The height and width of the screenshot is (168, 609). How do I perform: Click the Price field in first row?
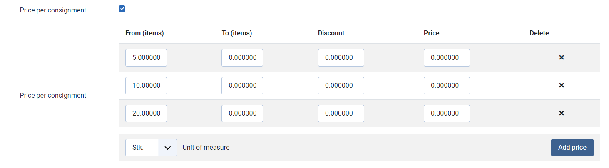[447, 58]
